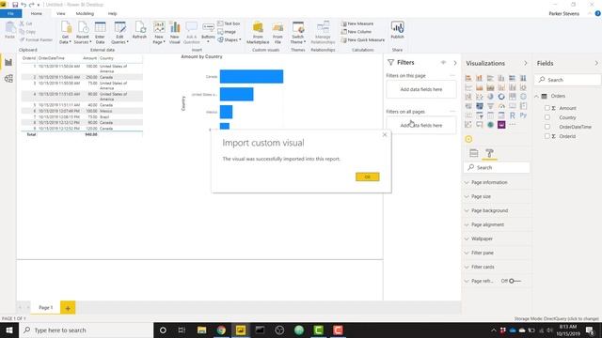Toggle the Page refresh Off switch
Image resolution: width=602 pixels, height=338 pixels.
pos(515,281)
